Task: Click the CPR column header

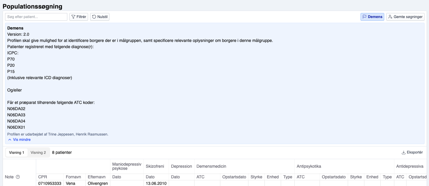Action: [x=43, y=177]
